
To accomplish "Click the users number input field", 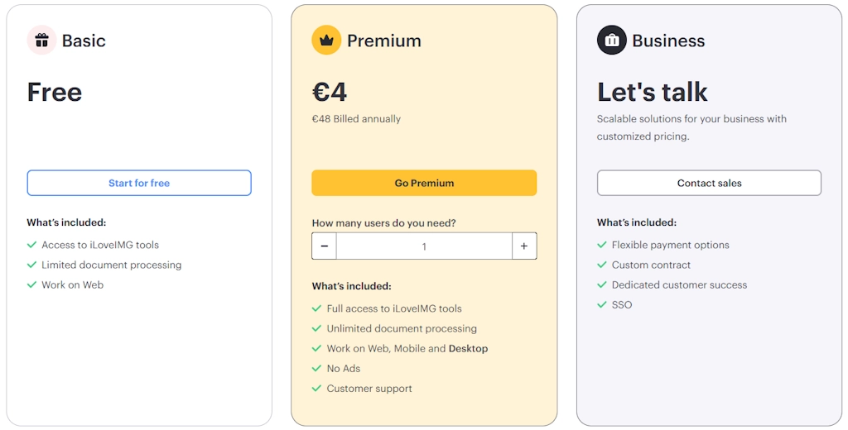I will (424, 246).
